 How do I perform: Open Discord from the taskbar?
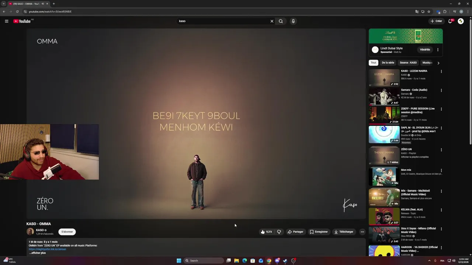coord(277,261)
